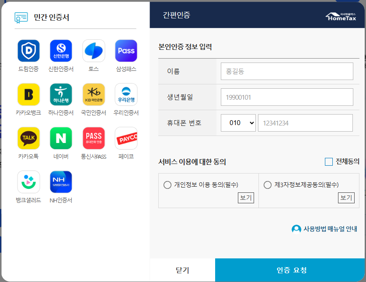The height and width of the screenshot is (282, 366).
Task: Select the 국민인증서 KB icon
Action: tap(94, 94)
